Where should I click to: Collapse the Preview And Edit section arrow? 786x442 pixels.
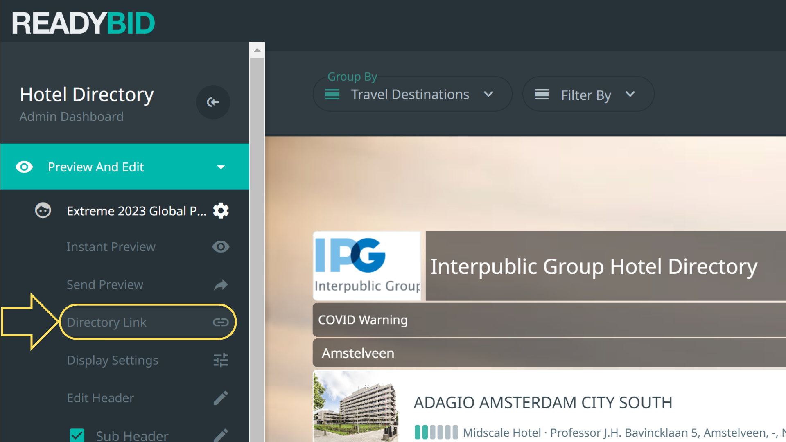pos(221,167)
